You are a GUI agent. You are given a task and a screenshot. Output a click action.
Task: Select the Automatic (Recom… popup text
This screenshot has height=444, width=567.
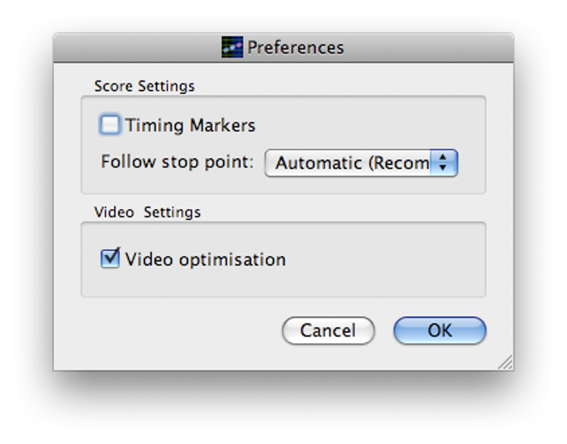coord(352,163)
